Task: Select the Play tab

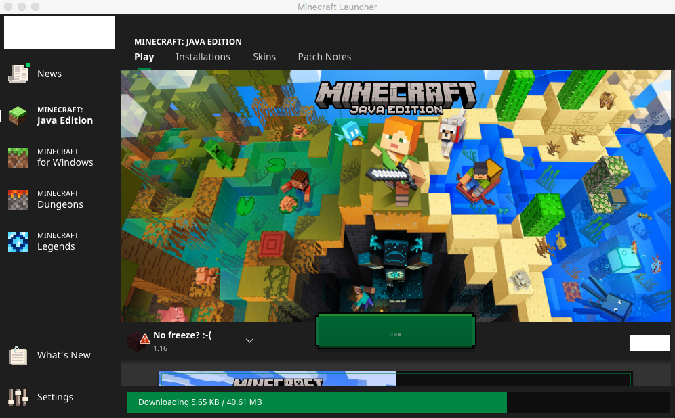Action: pos(144,57)
